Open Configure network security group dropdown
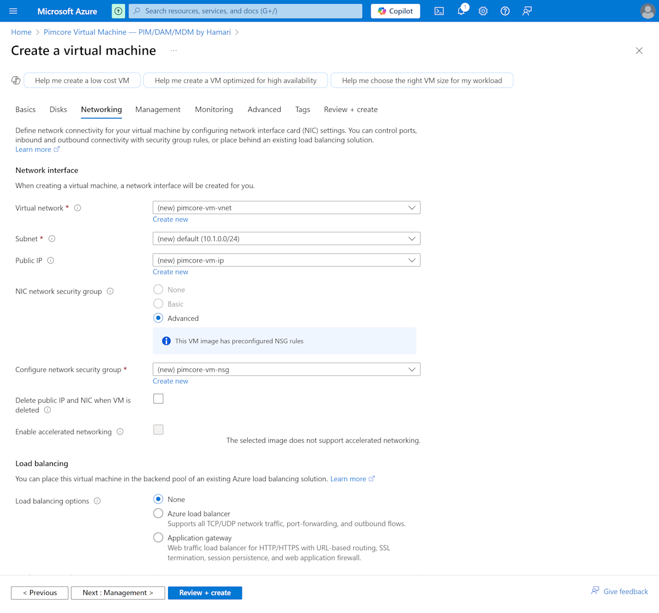Viewport: 659px width, 613px height. point(287,370)
